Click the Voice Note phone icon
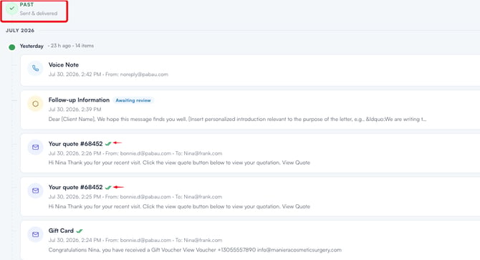This screenshot has width=480, height=260. coord(36,68)
